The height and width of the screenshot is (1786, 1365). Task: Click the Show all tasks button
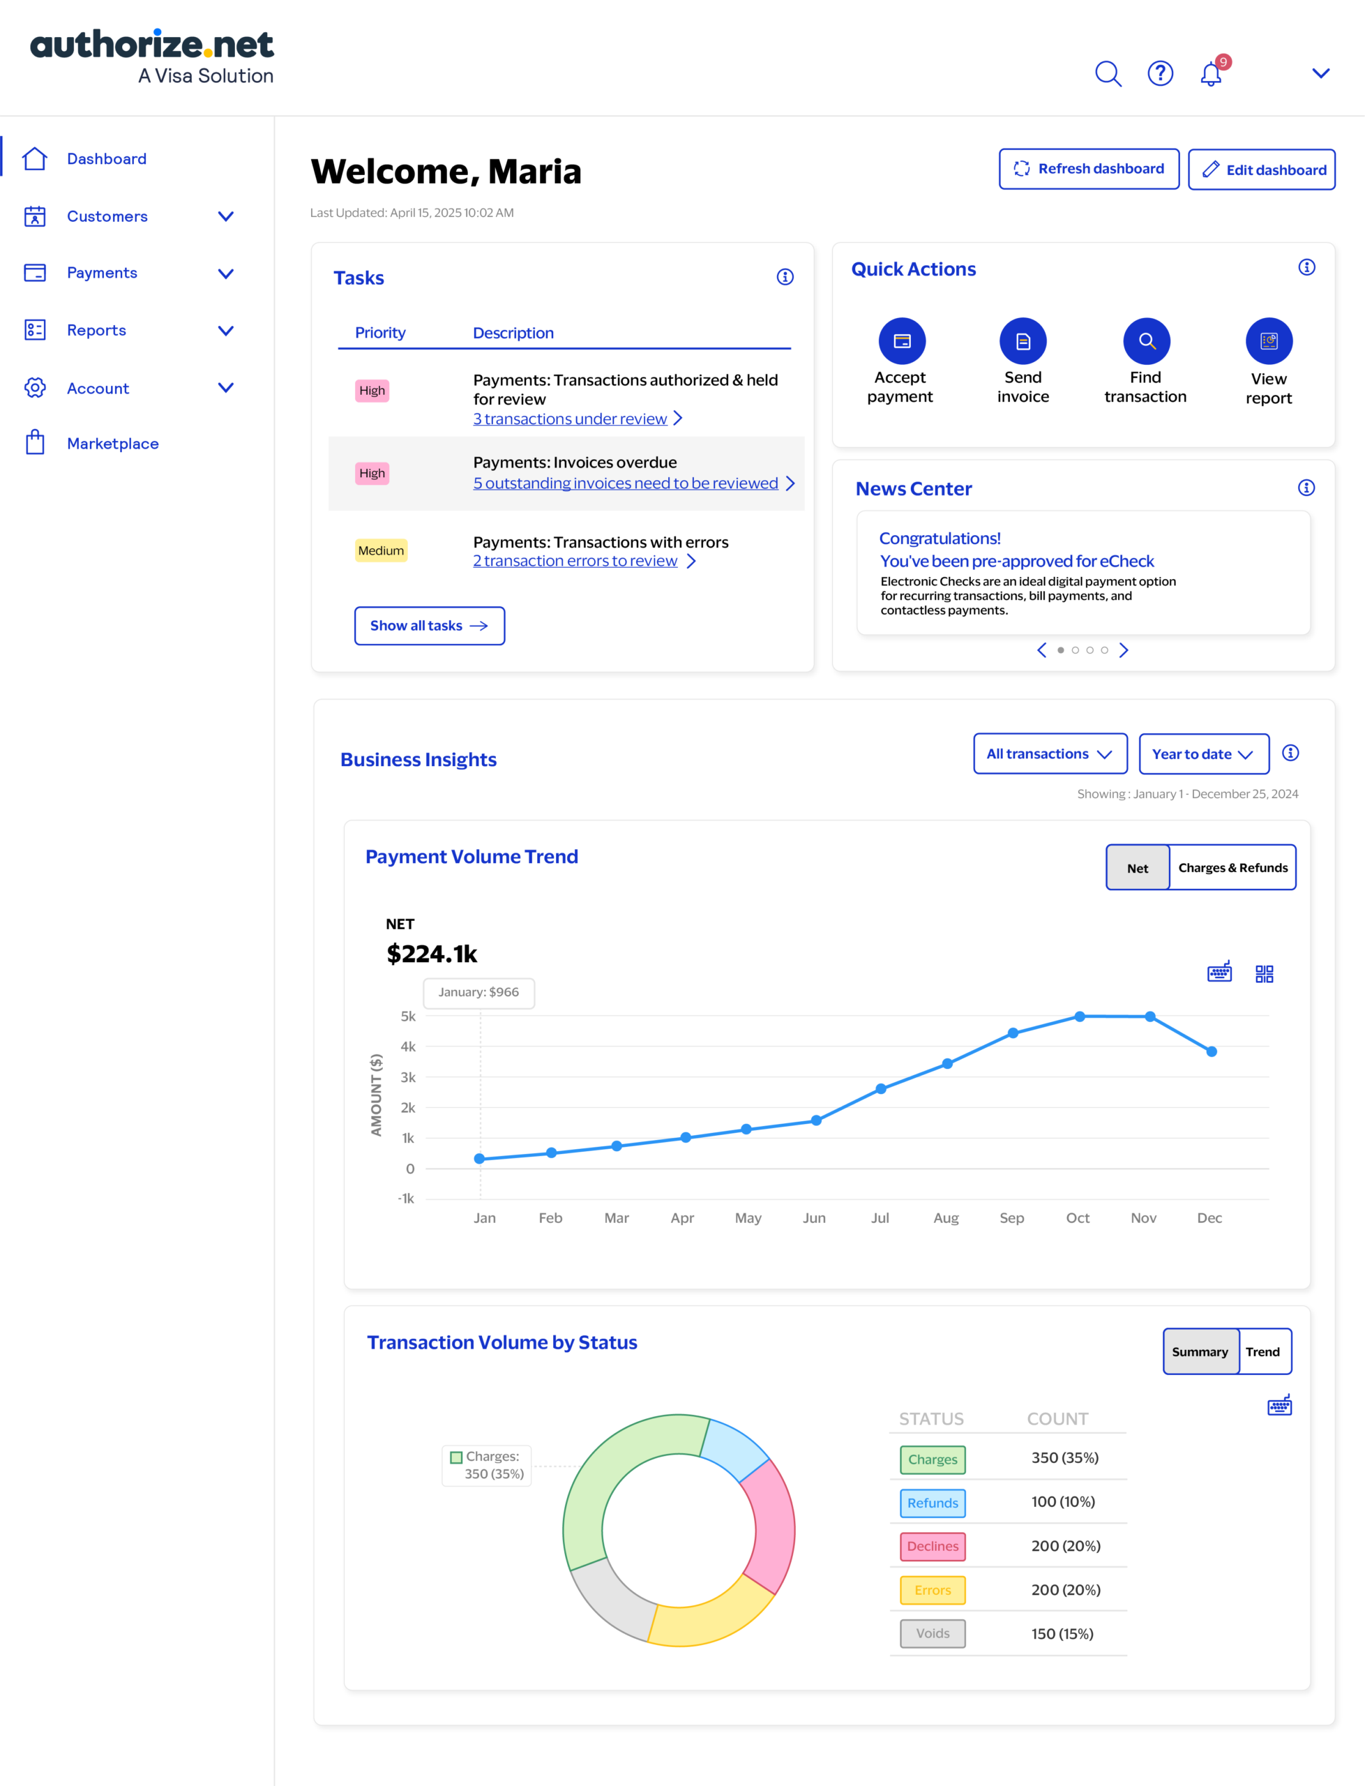tap(429, 626)
